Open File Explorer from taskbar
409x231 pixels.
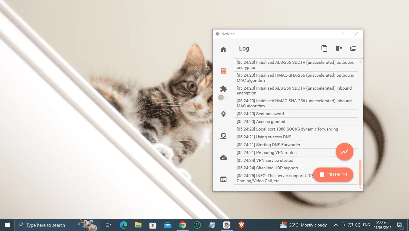point(138,225)
